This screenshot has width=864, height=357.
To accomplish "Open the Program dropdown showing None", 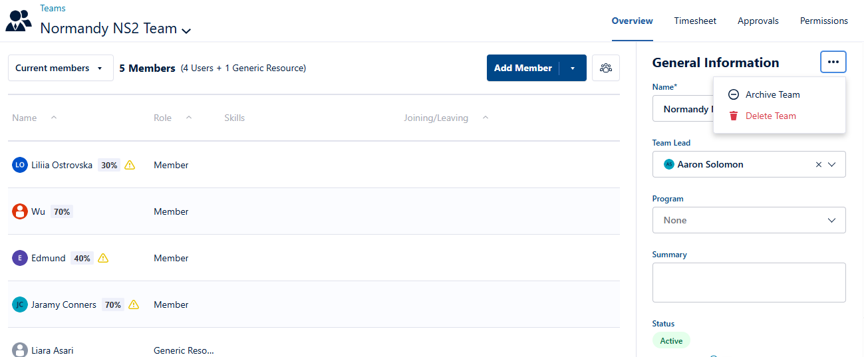I will click(749, 220).
